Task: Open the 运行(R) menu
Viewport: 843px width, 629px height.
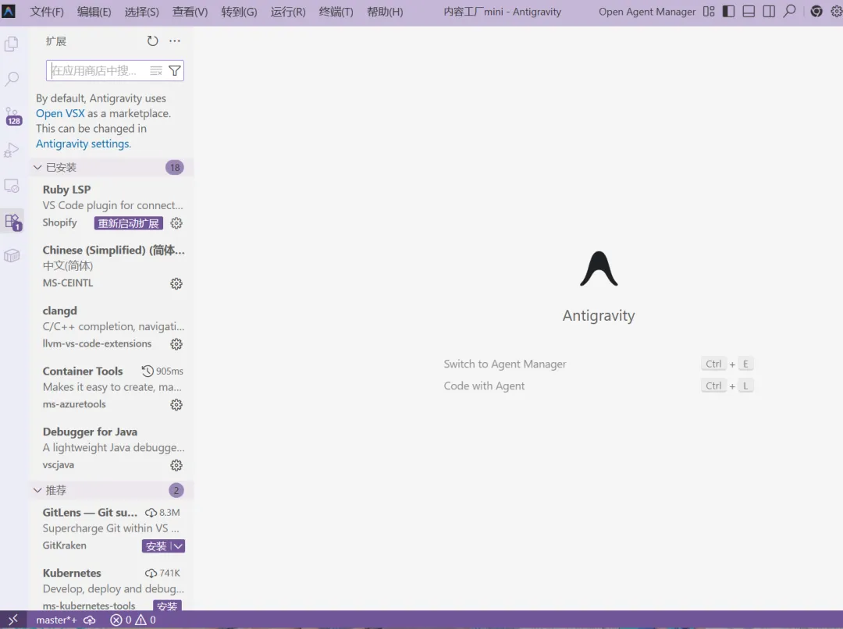Action: (x=287, y=11)
